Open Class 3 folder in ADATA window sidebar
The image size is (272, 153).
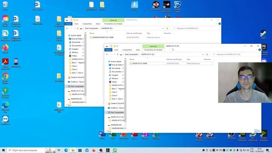[x=114, y=92]
